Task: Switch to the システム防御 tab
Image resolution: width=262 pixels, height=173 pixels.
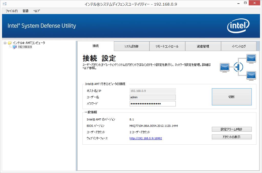Action: click(132, 46)
